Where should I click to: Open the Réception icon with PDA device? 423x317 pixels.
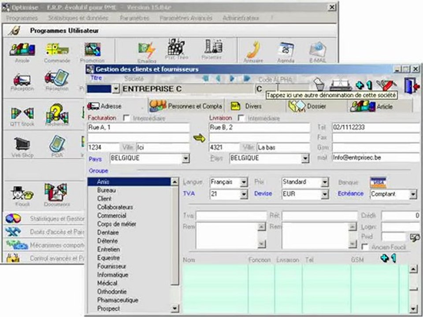point(57,78)
